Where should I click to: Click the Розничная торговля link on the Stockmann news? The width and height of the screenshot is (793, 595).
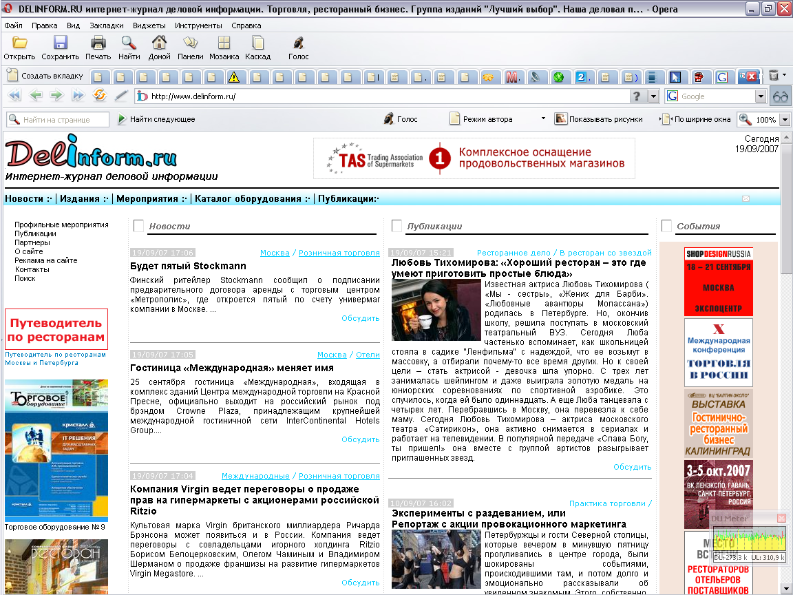[x=339, y=253]
